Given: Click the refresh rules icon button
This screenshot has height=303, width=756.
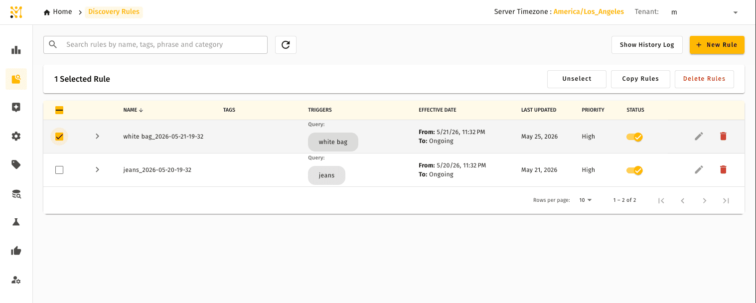Looking at the screenshot, I should [286, 45].
